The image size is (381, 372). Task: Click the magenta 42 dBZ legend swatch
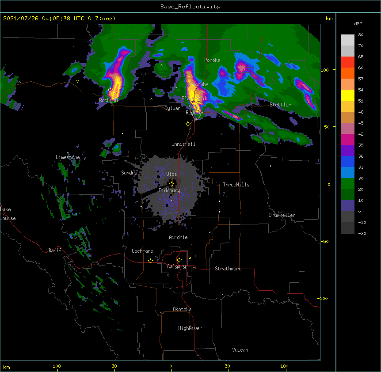coord(347,139)
